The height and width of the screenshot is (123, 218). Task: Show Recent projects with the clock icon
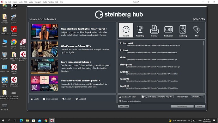[x=126, y=30]
